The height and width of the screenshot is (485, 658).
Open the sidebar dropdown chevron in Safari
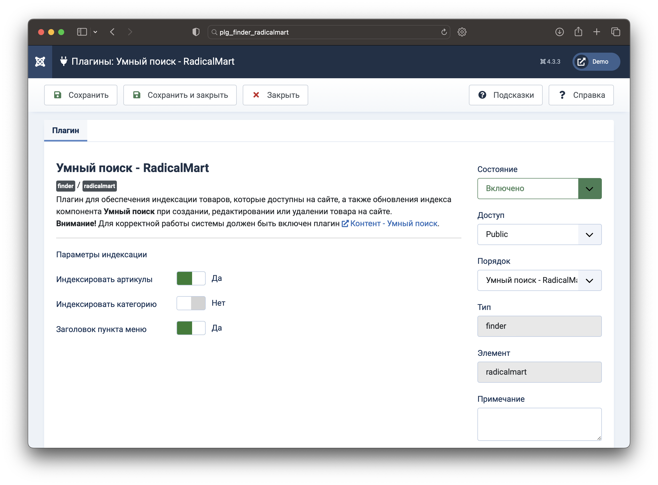click(95, 32)
